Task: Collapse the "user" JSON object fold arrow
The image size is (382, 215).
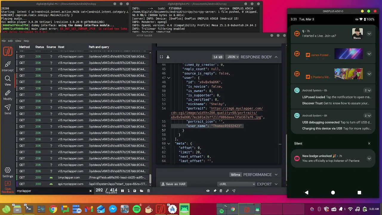Action: 169,78
